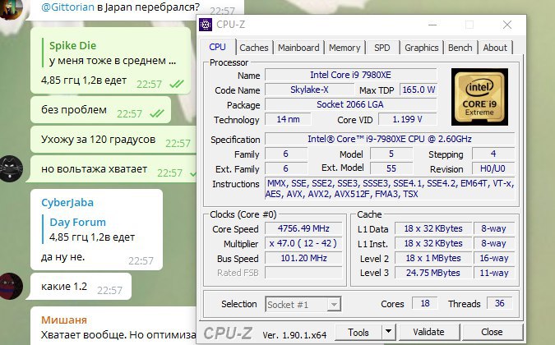Click the Core Speed value 4756.49 MHz

303,228
